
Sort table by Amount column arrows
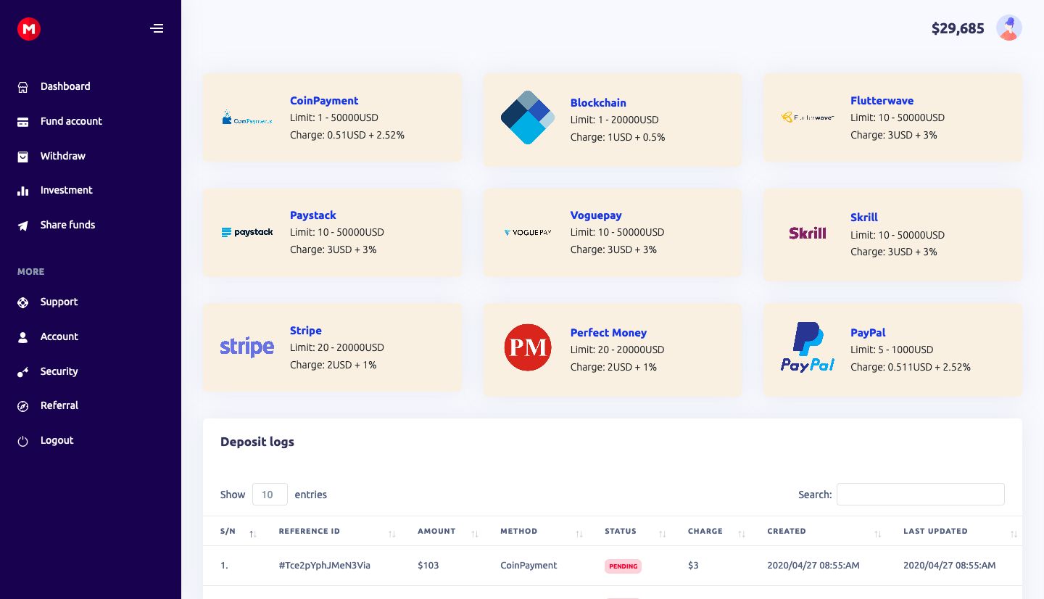tap(475, 534)
